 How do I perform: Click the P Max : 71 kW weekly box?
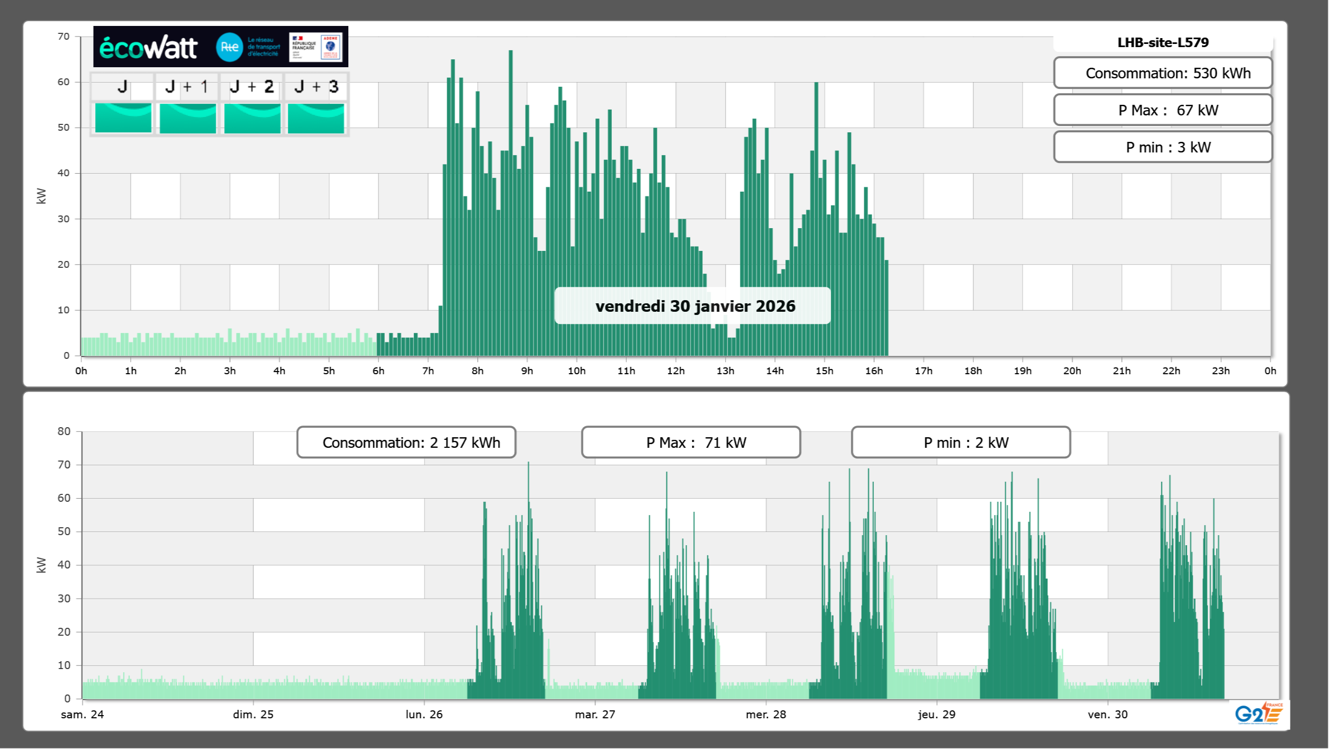point(691,443)
